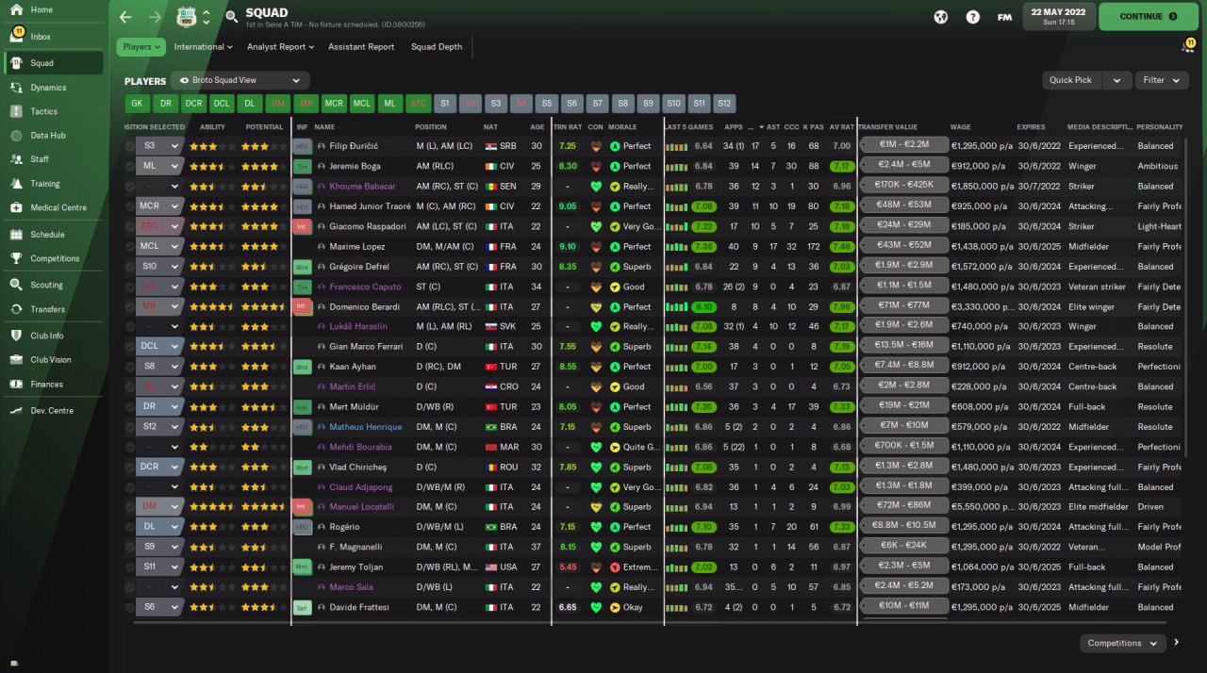Switch to the Squad Depth tab
The height and width of the screenshot is (673, 1207).
[437, 47]
